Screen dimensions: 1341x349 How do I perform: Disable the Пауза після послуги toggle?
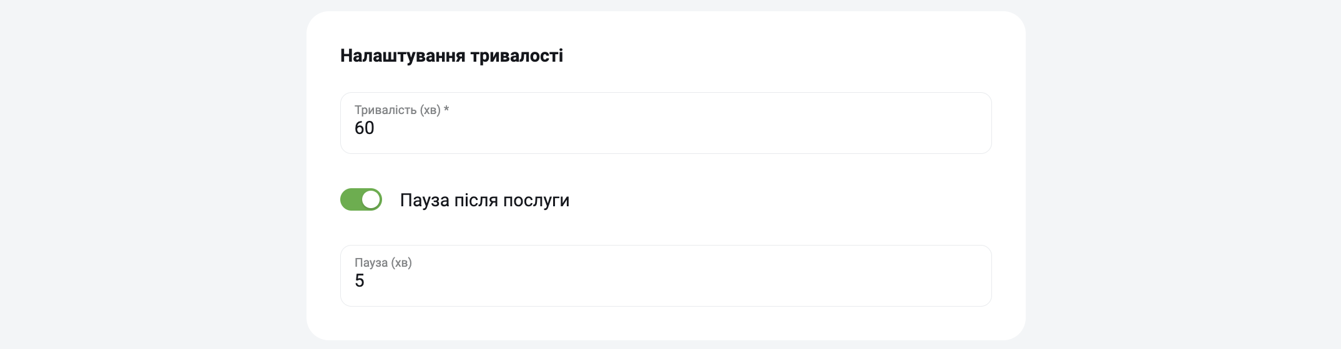[x=361, y=199]
